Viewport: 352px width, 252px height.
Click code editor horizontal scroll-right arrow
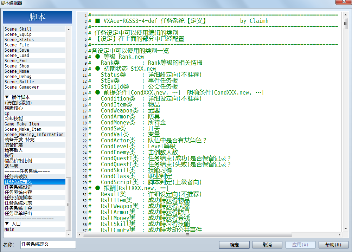(x=339, y=234)
